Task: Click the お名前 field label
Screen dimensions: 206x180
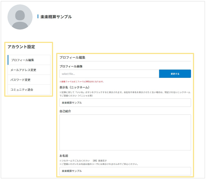Action: 64,156
